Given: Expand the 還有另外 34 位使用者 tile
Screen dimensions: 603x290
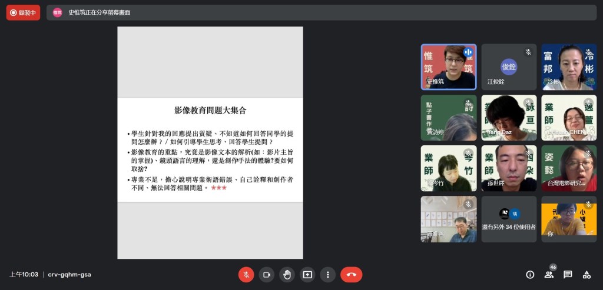Looking at the screenshot, I should tap(509, 219).
